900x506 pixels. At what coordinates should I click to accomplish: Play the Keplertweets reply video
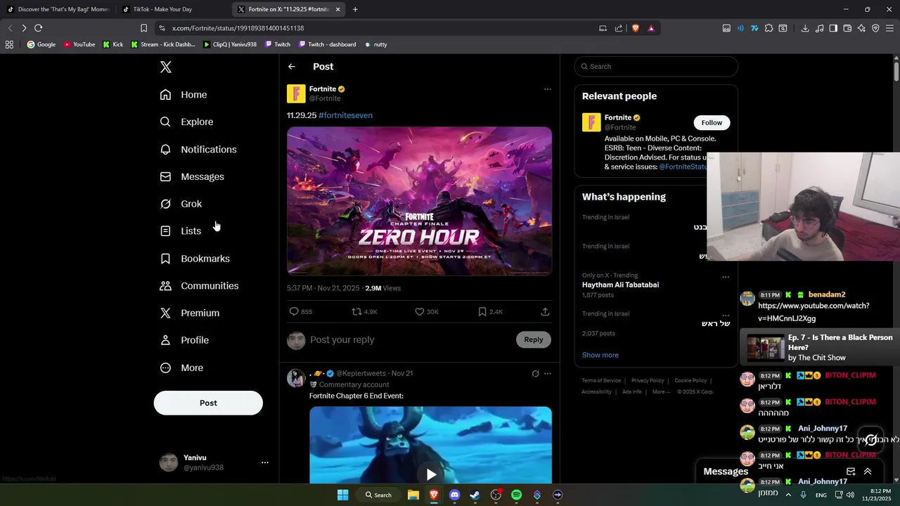tap(431, 474)
